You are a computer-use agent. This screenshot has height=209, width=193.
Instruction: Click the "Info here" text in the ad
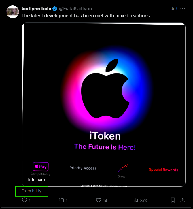pos(36,180)
